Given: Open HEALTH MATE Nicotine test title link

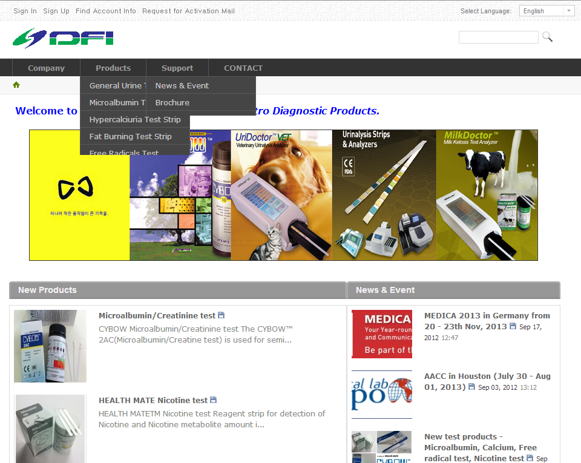Looking at the screenshot, I should coord(153,400).
